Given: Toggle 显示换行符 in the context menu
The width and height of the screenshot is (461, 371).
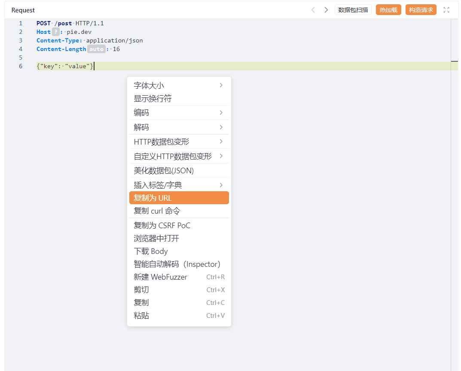Looking at the screenshot, I should point(179,98).
